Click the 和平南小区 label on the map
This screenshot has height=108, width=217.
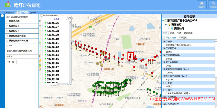(108, 69)
